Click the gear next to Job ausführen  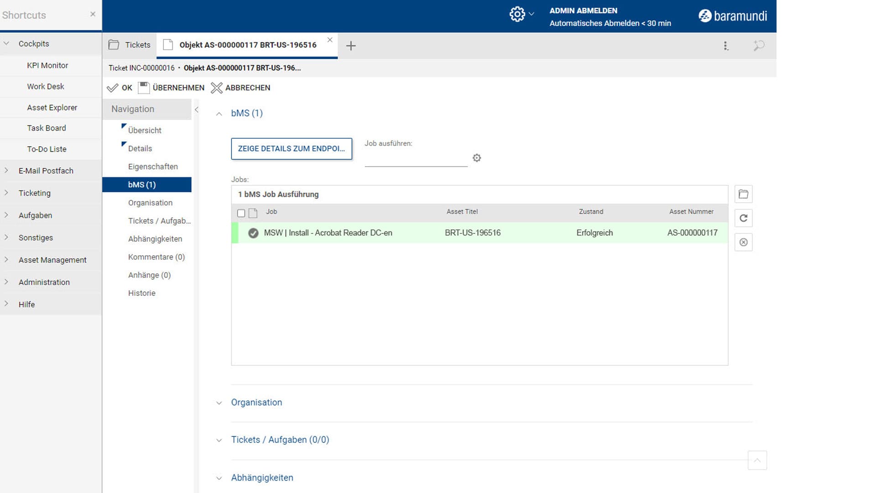pos(477,158)
